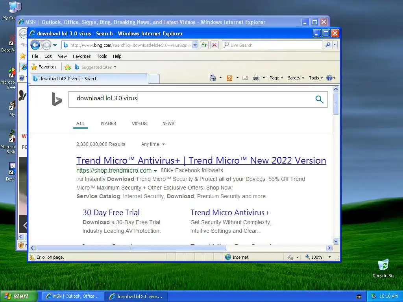Click the status bar privacy/popup blocker icon
The width and height of the screenshot is (403, 302).
pos(290,257)
